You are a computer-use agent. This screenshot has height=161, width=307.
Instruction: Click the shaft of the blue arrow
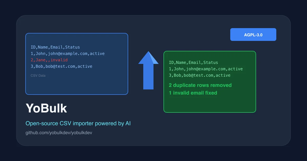click(x=148, y=77)
